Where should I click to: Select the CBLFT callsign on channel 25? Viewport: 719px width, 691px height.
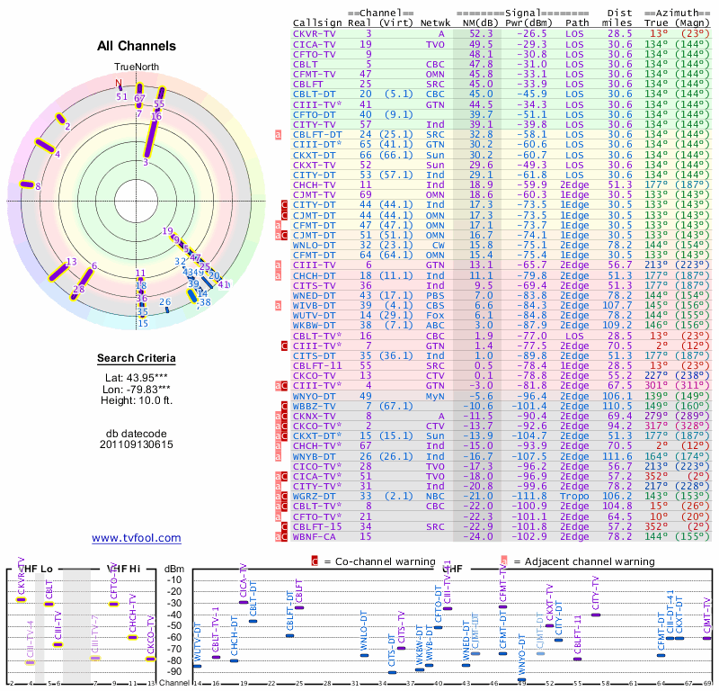(308, 85)
